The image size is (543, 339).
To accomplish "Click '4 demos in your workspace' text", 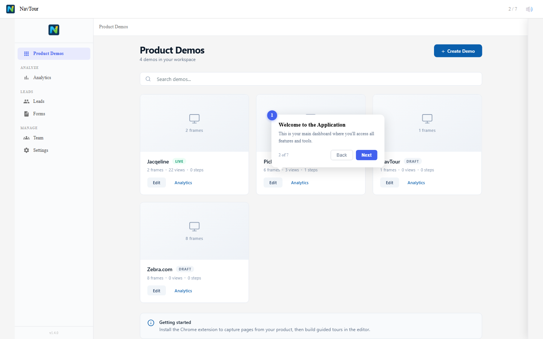I will click(x=167, y=60).
